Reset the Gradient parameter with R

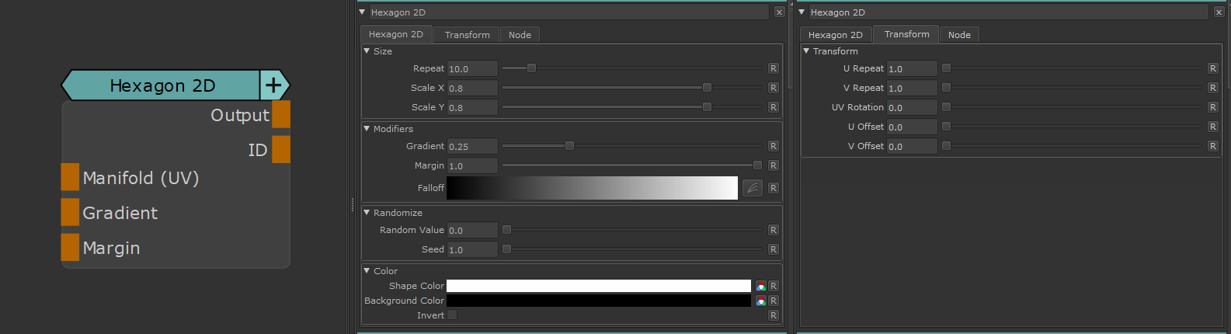point(773,146)
